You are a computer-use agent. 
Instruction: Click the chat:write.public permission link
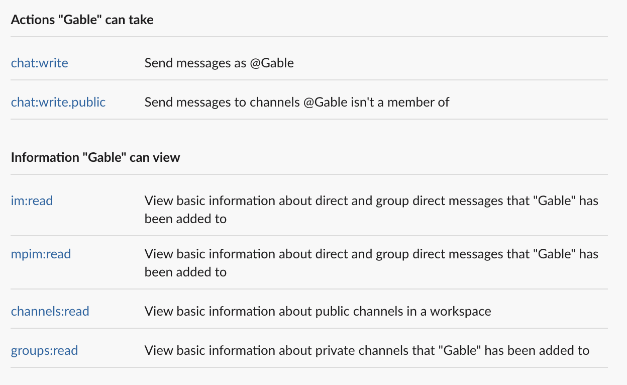[x=58, y=102]
